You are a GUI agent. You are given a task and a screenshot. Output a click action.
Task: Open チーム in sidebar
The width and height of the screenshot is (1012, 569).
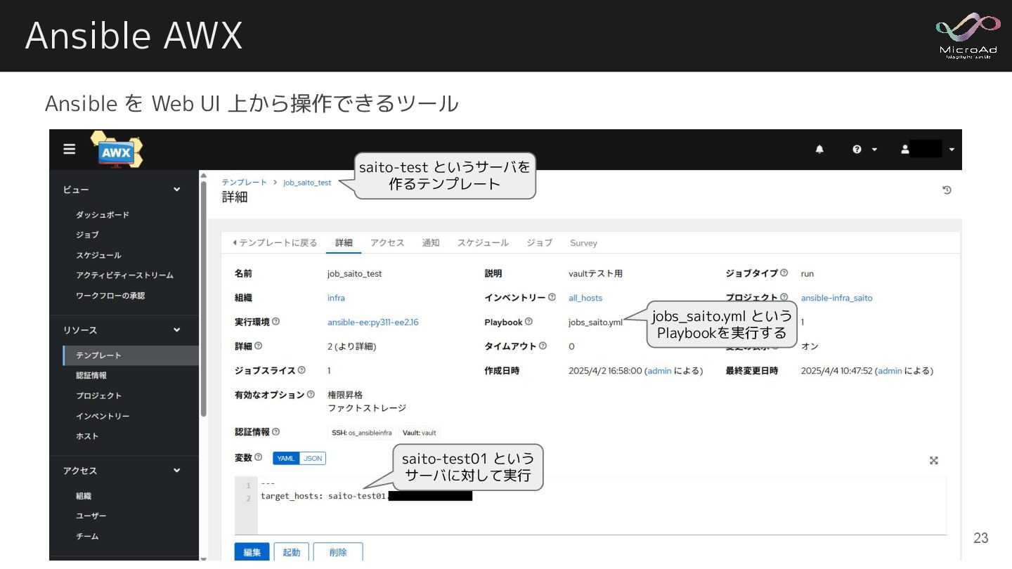tap(87, 536)
